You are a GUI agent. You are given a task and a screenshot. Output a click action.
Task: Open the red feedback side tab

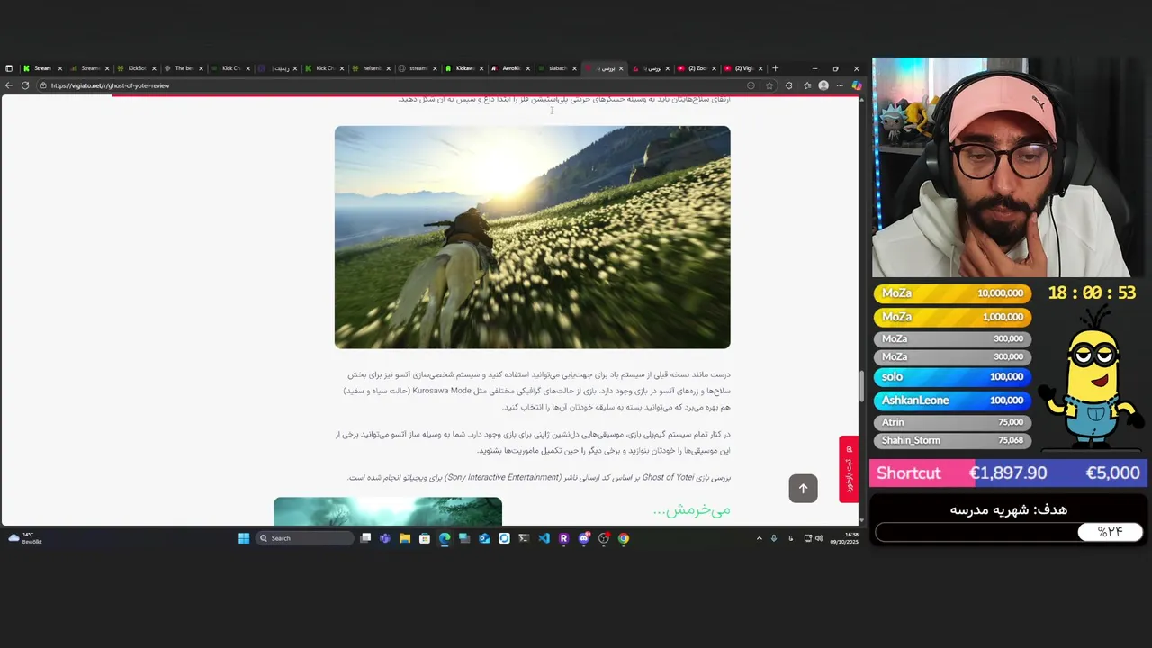coord(848,469)
